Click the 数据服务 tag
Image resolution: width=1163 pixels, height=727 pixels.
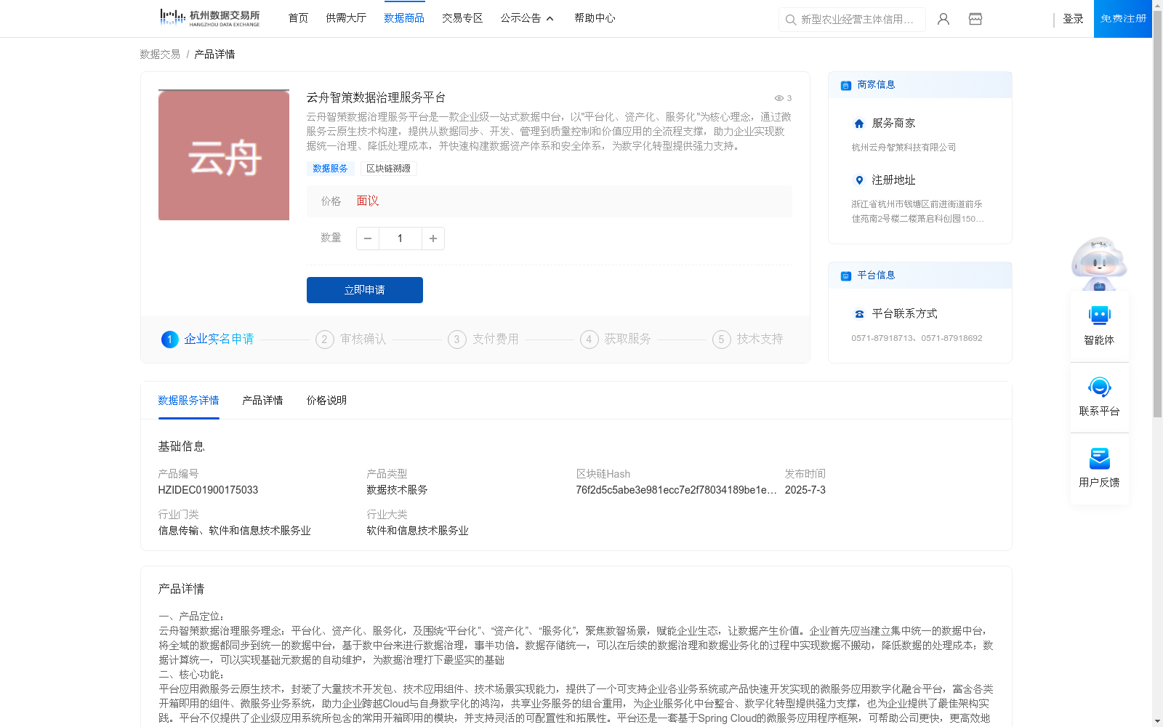click(x=330, y=169)
